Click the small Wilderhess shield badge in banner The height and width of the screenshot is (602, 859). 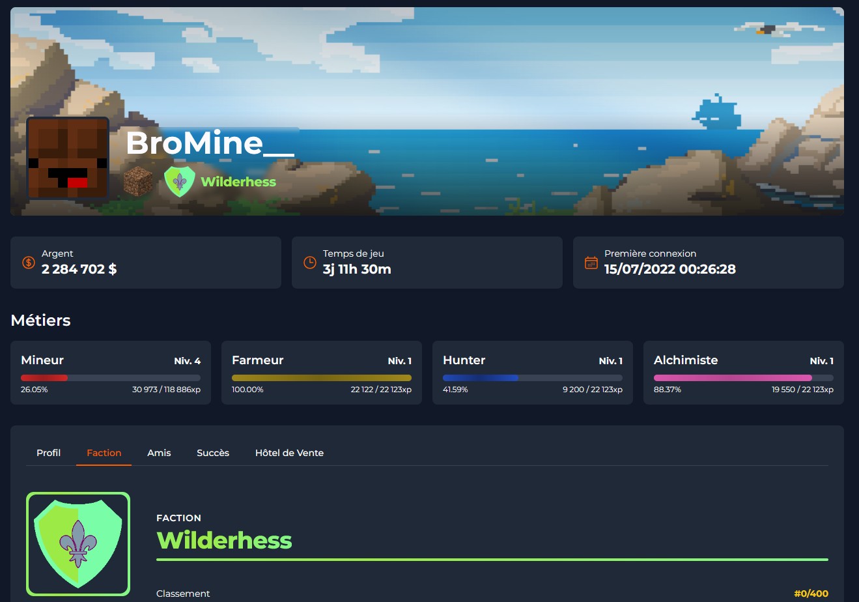point(180,182)
